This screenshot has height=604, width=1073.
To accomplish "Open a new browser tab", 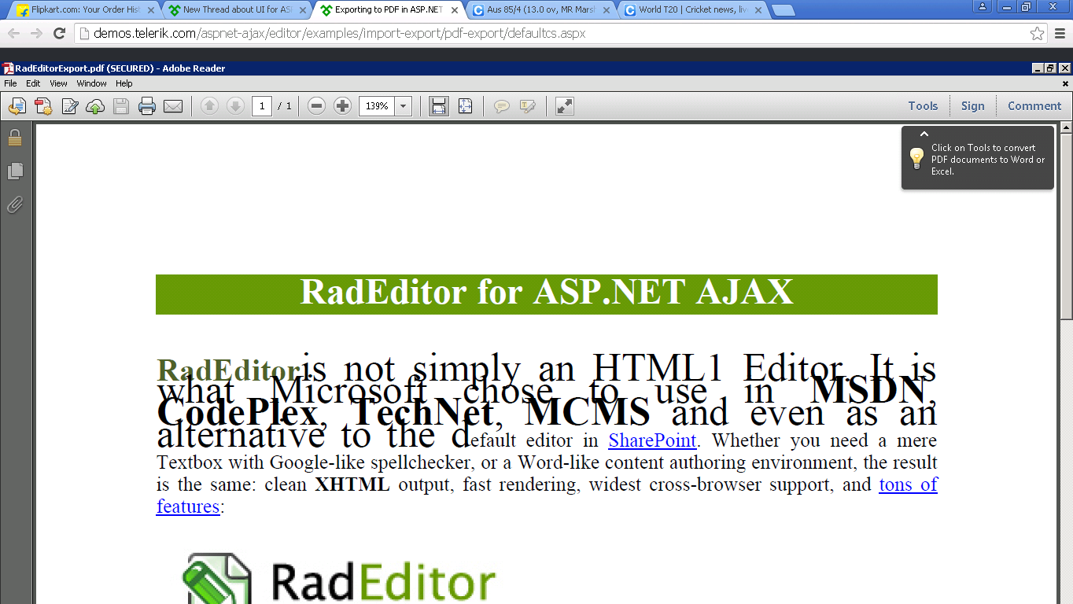I will tap(783, 10).
